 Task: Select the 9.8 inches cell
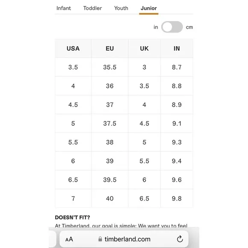point(177,198)
